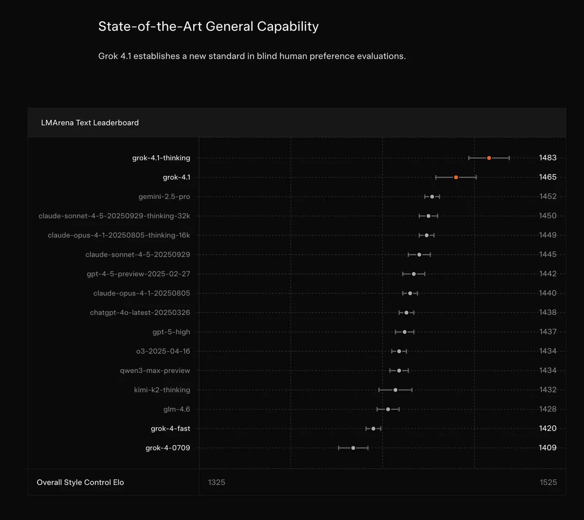Click the State-of-the-Art General Capability heading
584x520 pixels.
pos(208,26)
